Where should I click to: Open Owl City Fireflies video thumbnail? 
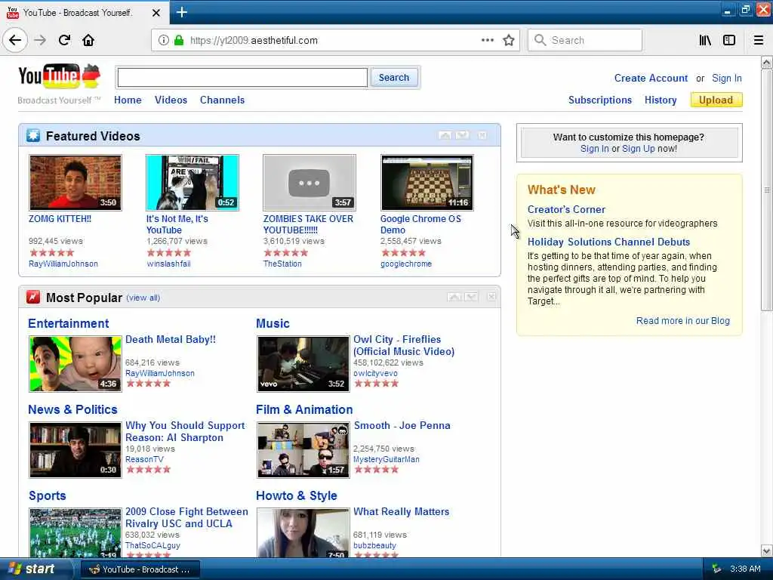point(303,364)
